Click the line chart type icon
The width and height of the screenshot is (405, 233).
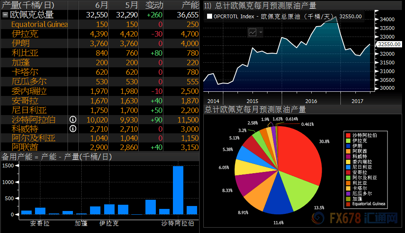click(252, 32)
